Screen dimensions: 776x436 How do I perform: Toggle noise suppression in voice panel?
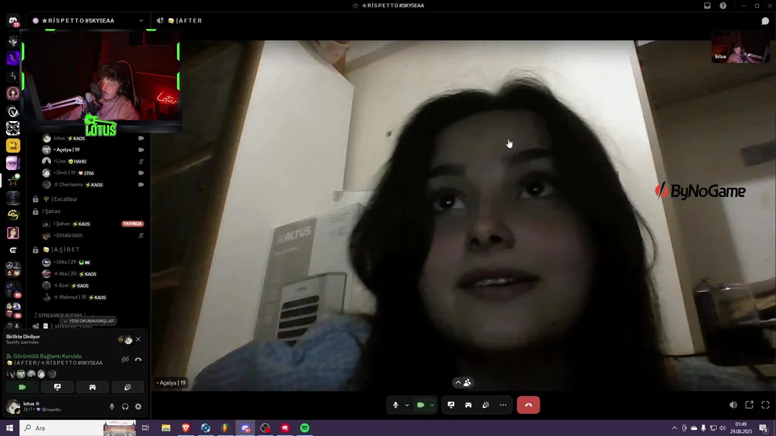click(125, 359)
